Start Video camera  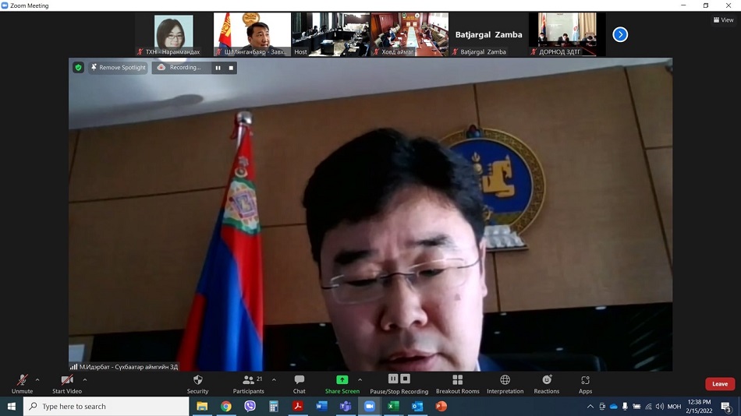click(66, 383)
